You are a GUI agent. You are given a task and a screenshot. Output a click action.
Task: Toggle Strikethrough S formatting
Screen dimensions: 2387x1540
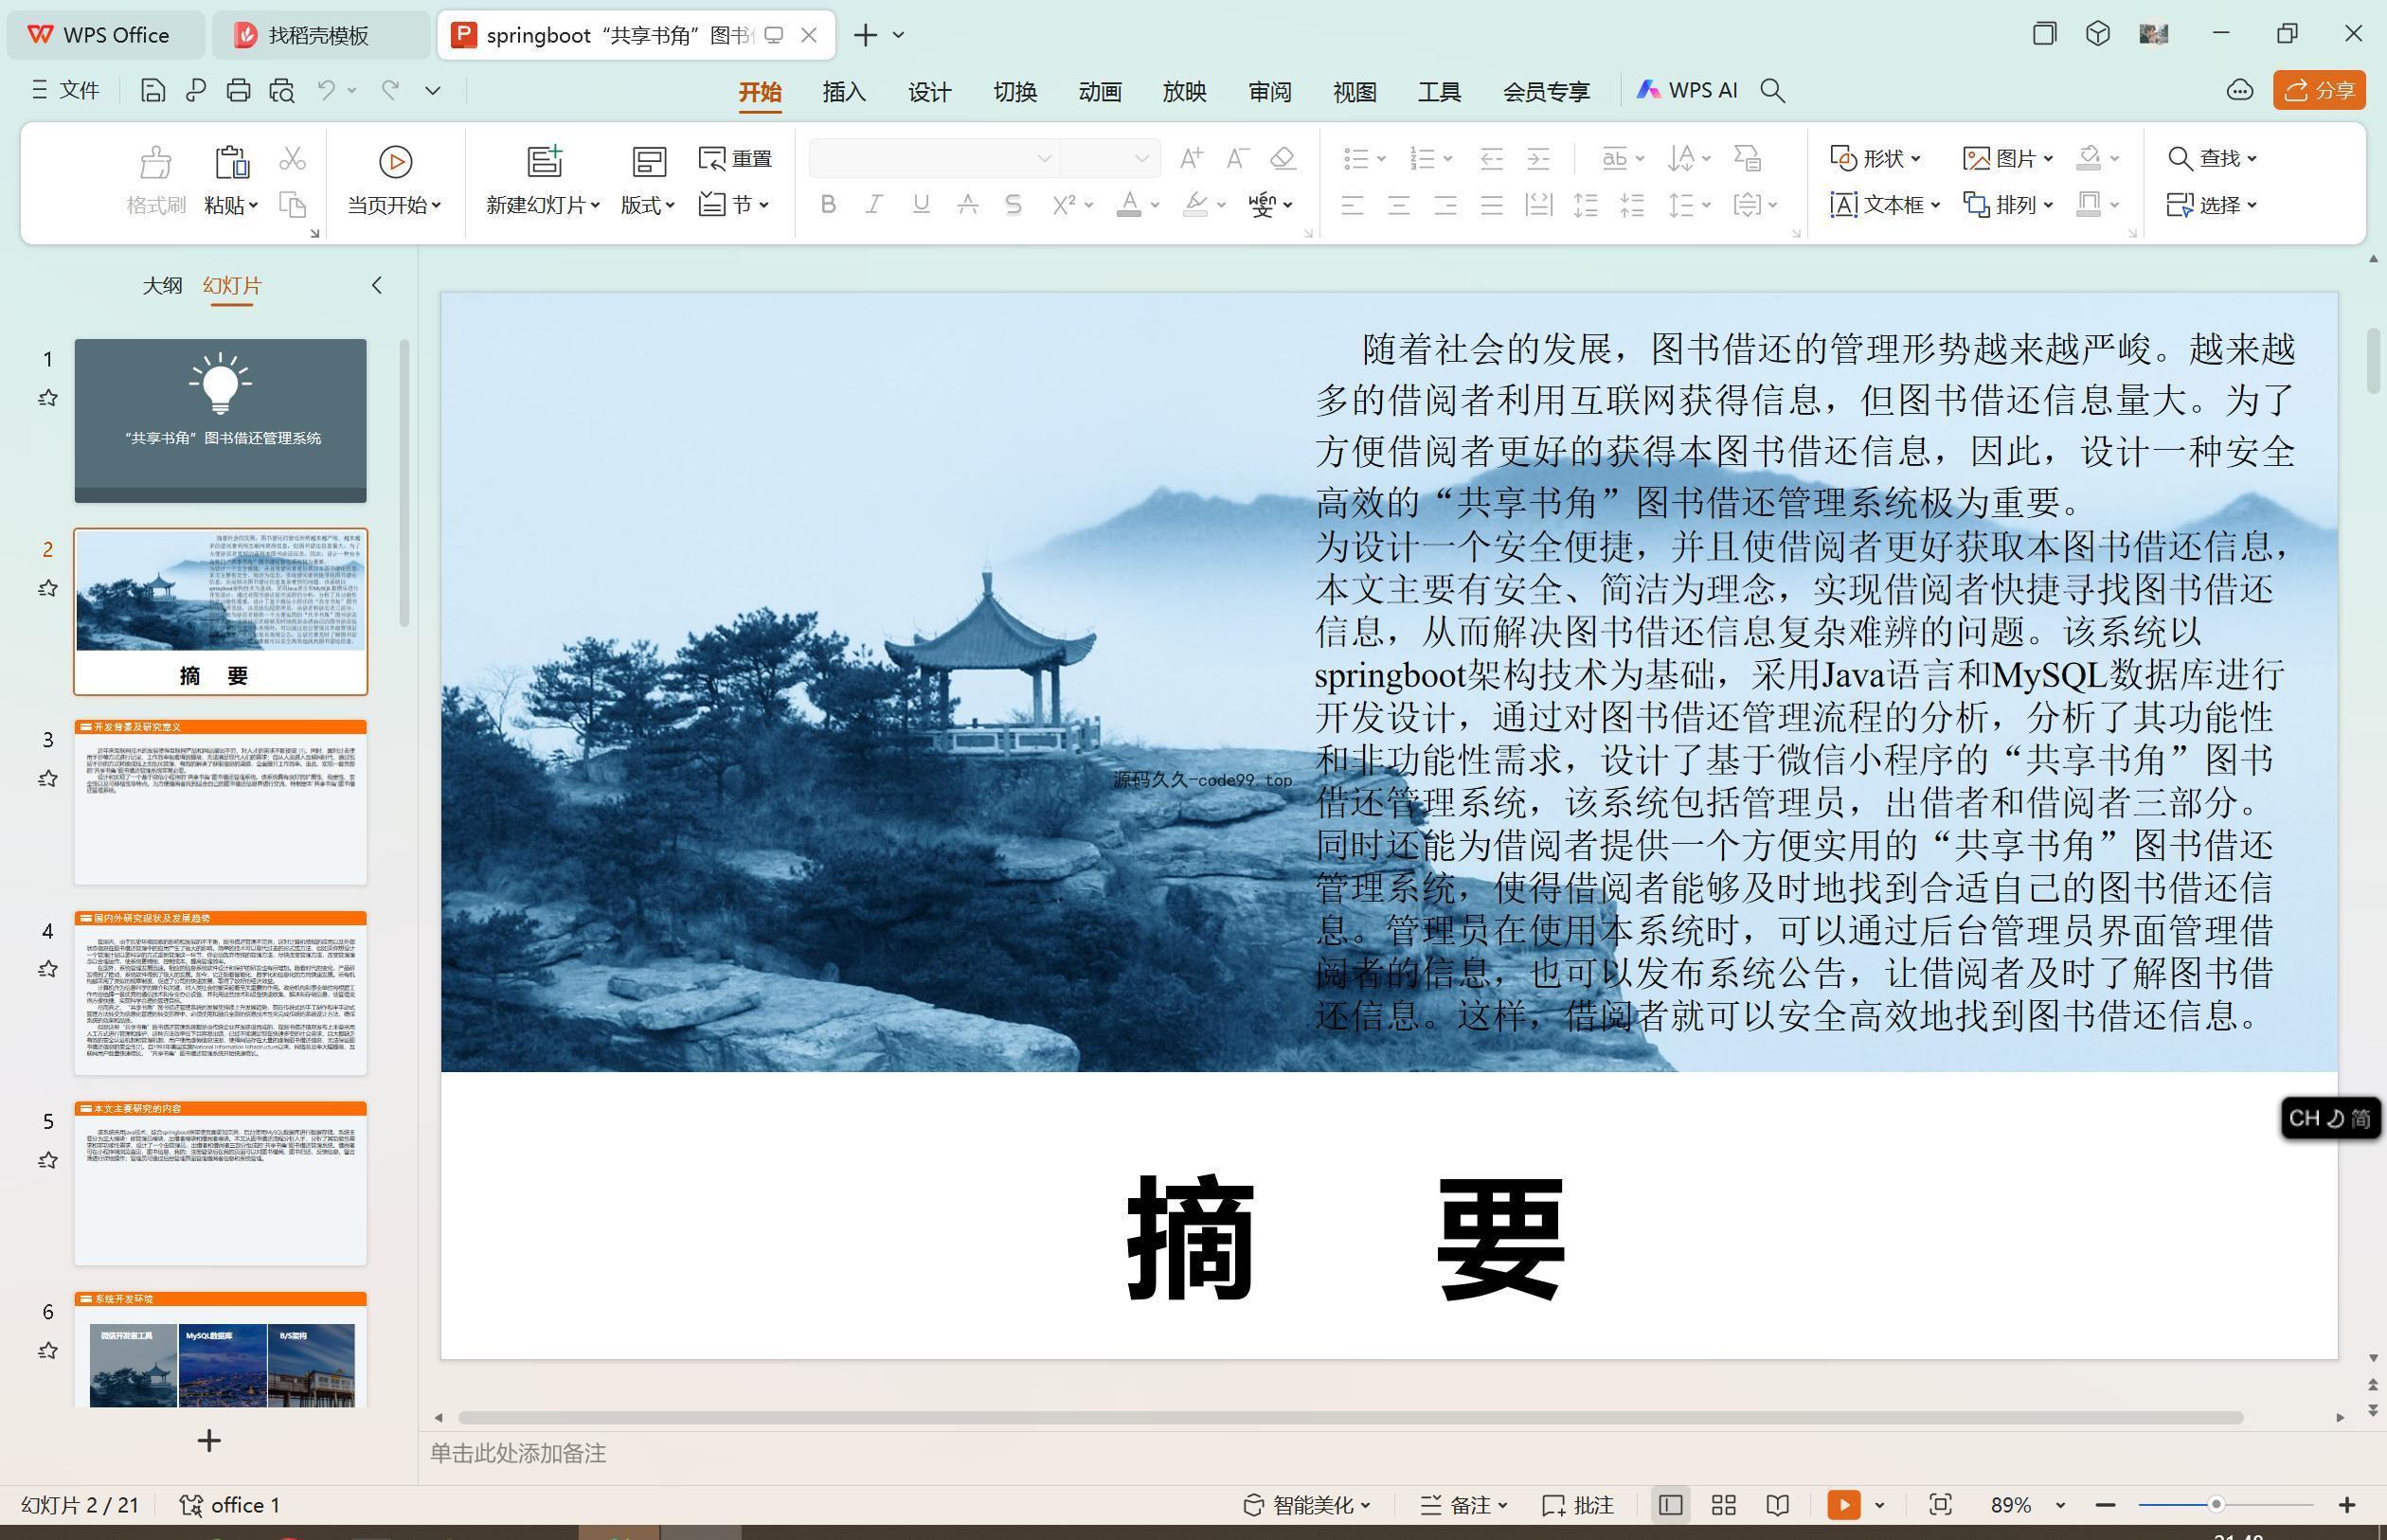tap(1014, 205)
